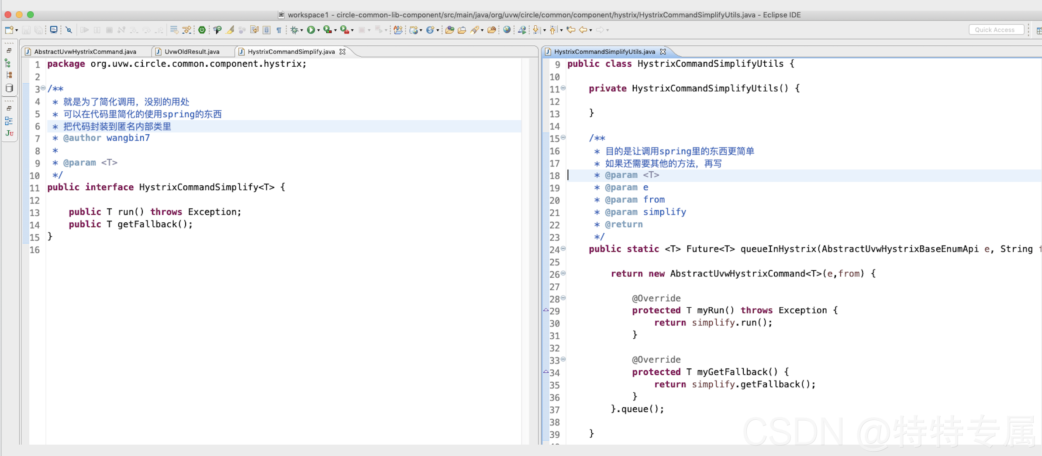The image size is (1042, 456).
Task: Open the Debug configurations dropdown arrow
Action: [302, 30]
